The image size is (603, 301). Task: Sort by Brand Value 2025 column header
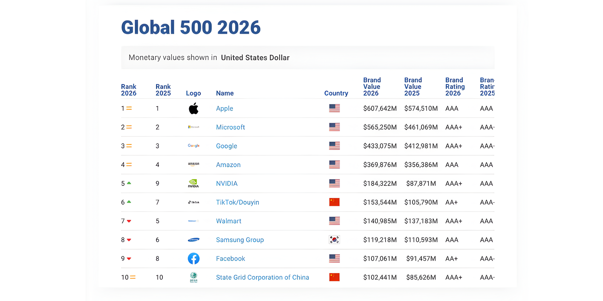(x=413, y=87)
